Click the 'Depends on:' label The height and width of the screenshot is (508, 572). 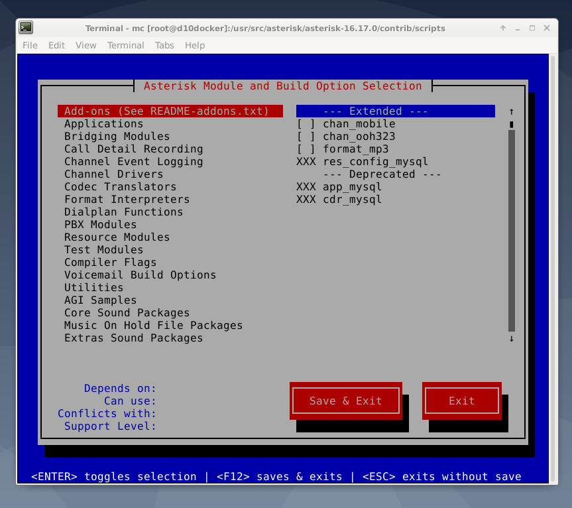(120, 389)
